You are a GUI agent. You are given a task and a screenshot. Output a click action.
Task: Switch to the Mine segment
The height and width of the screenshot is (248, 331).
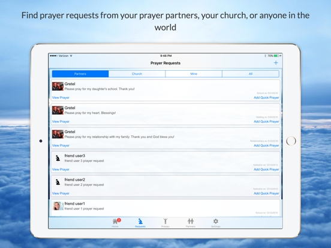(194, 74)
